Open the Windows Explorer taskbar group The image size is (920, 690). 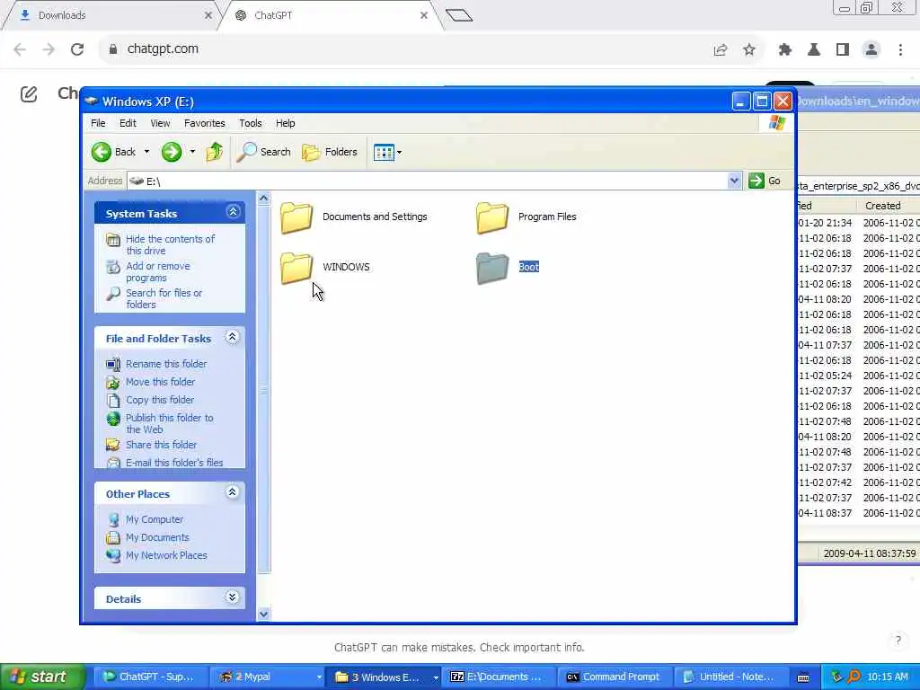(384, 677)
